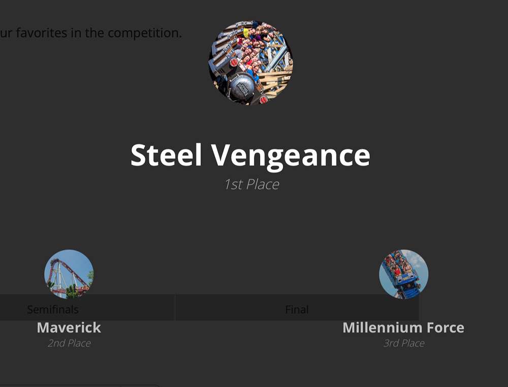Tap the second-place coaster avatar
508x387 pixels.
[69, 274]
